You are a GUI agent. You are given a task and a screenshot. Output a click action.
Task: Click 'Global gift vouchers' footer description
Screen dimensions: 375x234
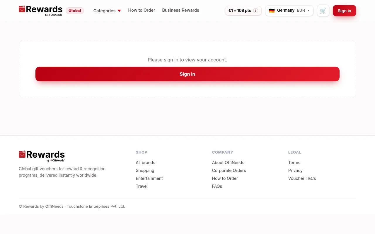62,172
